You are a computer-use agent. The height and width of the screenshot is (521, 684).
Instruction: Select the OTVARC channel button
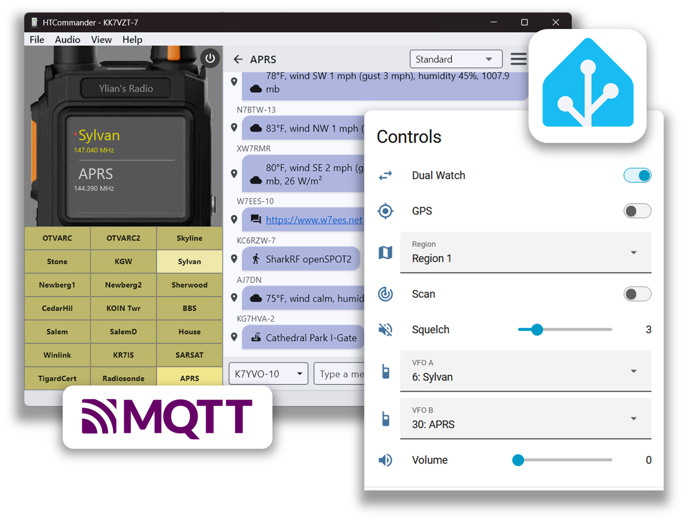[57, 238]
